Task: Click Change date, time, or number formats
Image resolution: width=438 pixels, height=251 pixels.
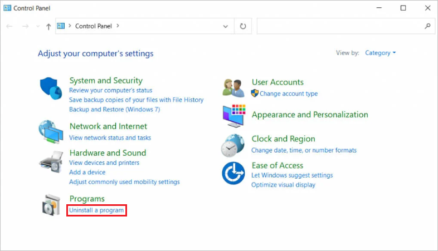Action: [304, 150]
